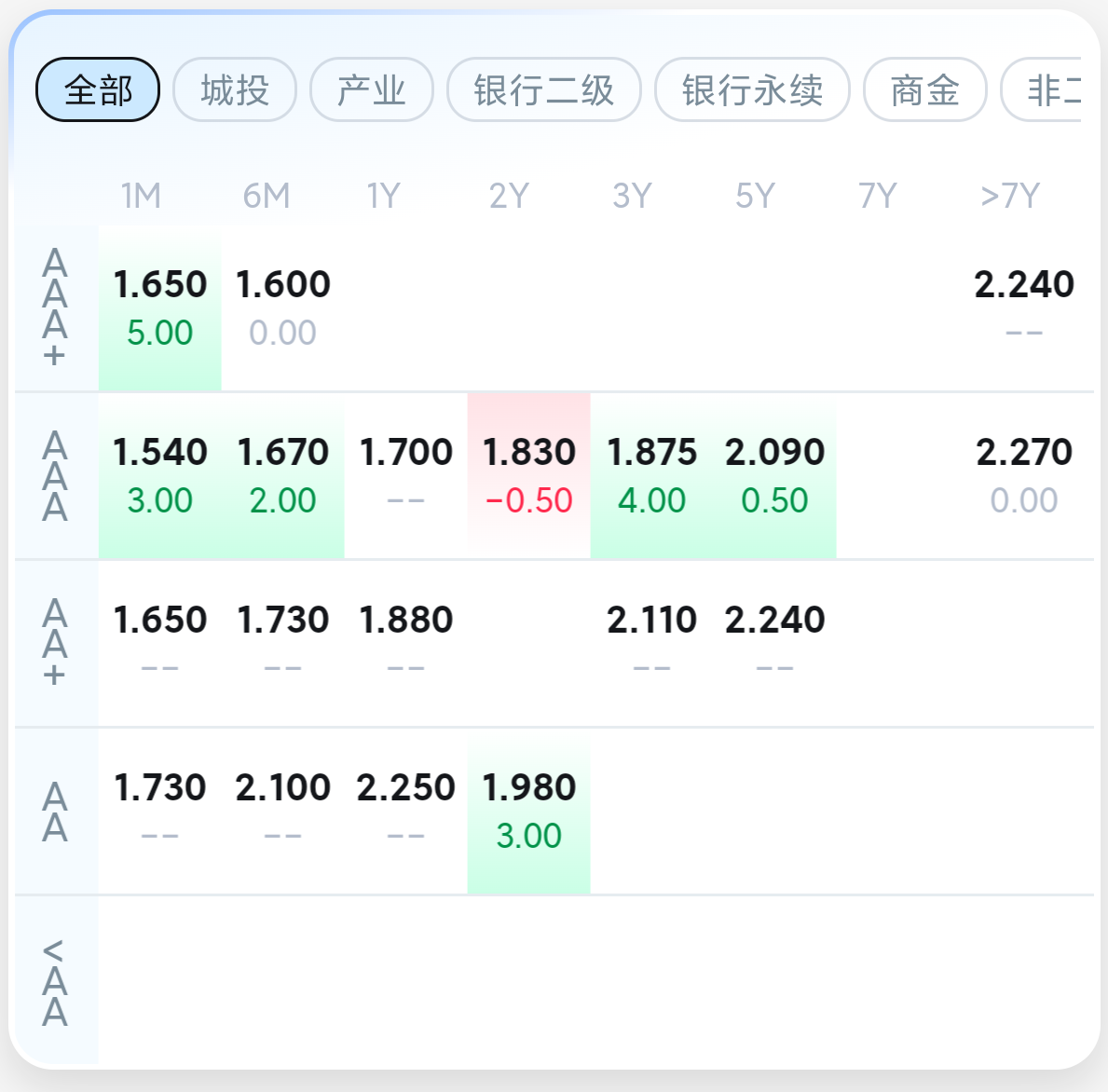Open AAA+ >7Y cell valued 2.240
The width and height of the screenshot is (1108, 1092).
[1023, 307]
